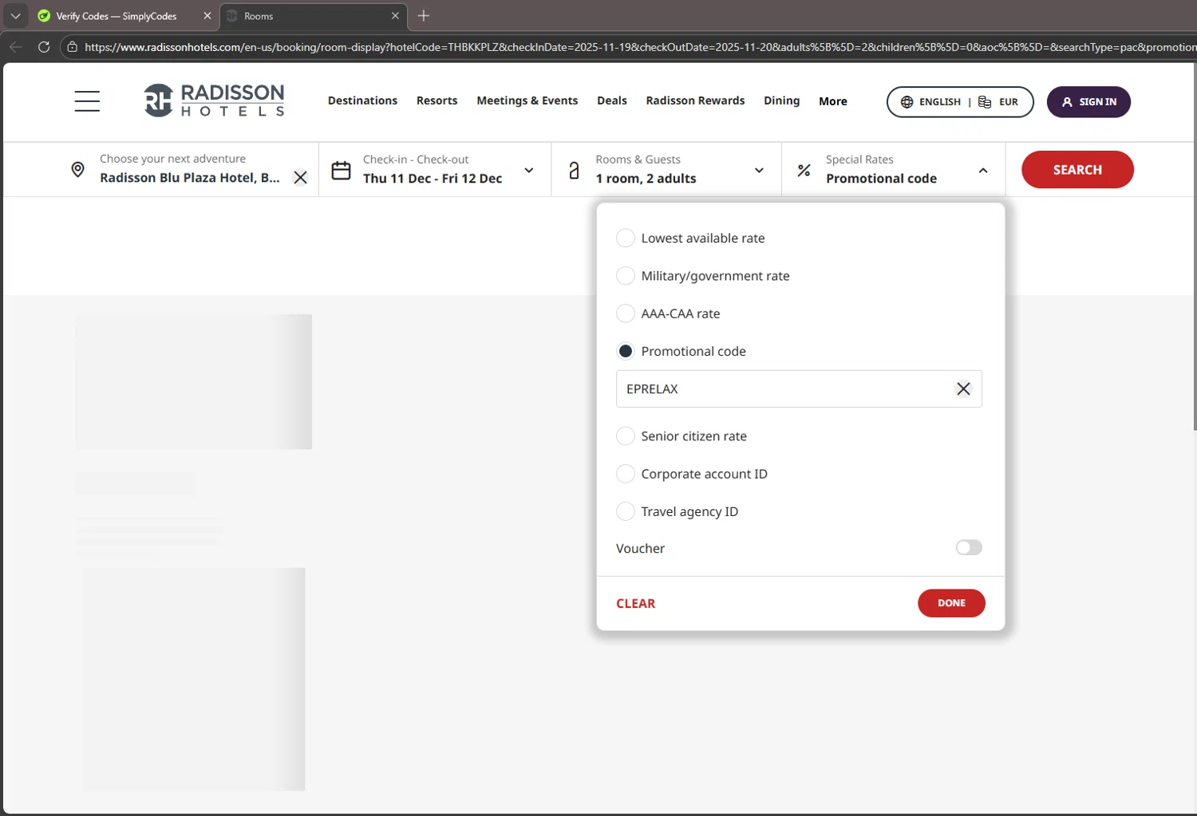
Task: Reload the page in browser
Action: [x=44, y=47]
